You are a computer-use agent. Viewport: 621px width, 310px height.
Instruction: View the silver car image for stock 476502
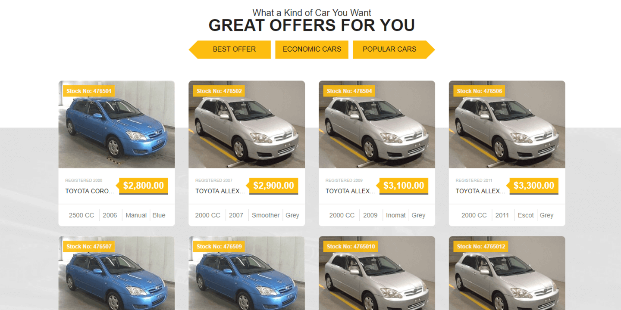pos(247,124)
